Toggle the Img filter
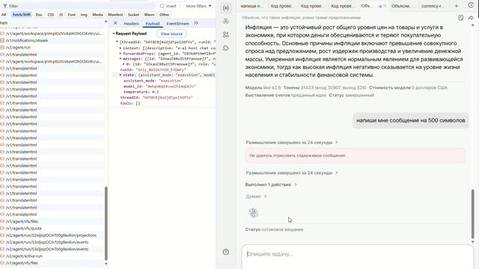The width and height of the screenshot is (479, 269). [84, 14]
